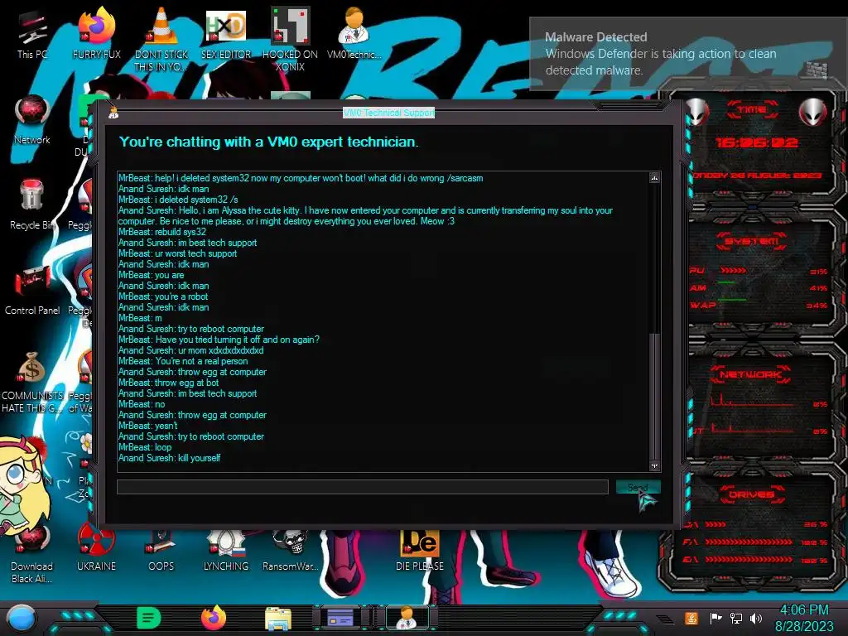This screenshot has width=848, height=636.
Task: Open the Recycle Bin icon
Action: 32,205
